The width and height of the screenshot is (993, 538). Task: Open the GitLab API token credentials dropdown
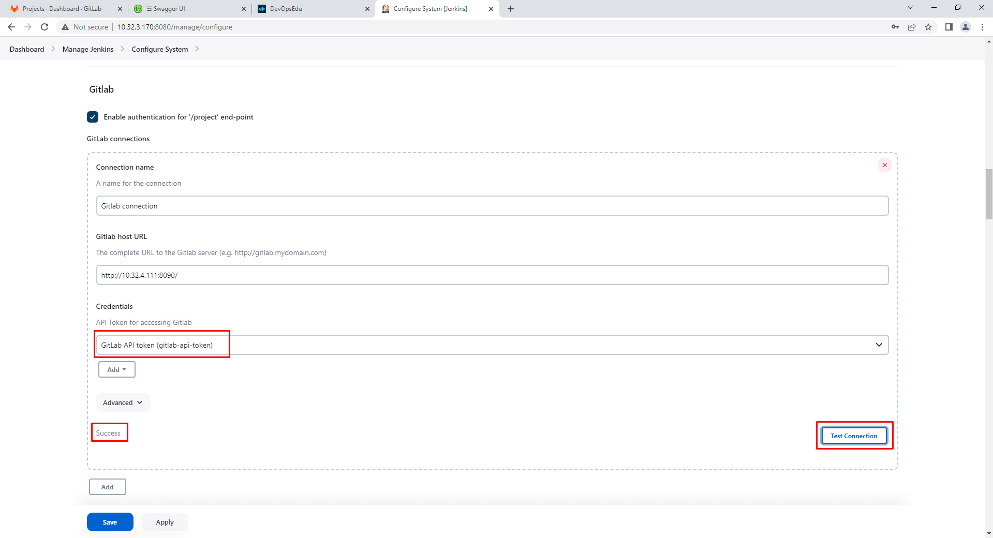click(x=492, y=345)
